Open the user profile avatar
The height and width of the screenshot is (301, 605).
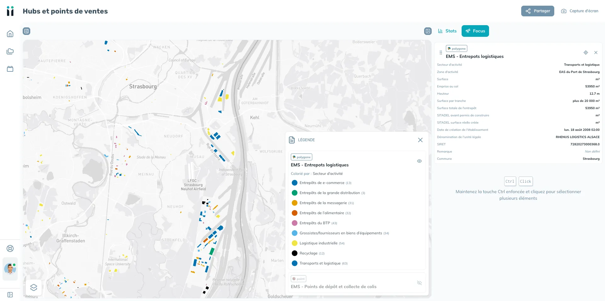click(x=10, y=269)
